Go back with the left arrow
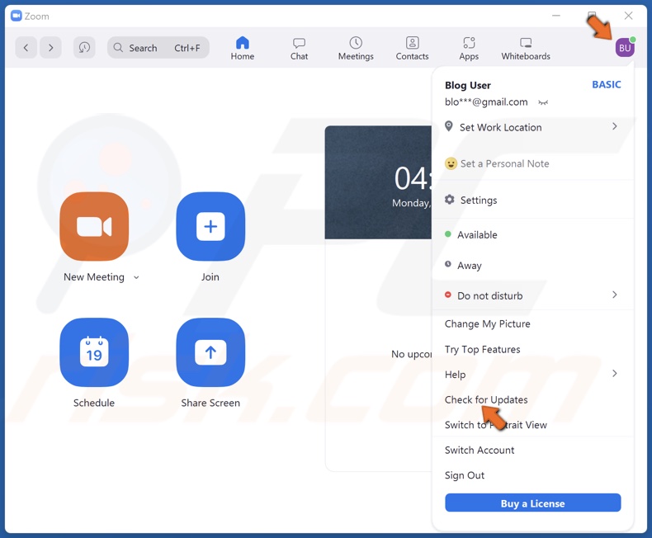Screen dimensions: 652x538 26,48
